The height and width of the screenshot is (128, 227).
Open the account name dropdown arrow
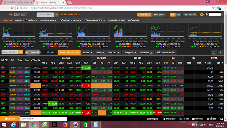pyautogui.click(x=222, y=14)
